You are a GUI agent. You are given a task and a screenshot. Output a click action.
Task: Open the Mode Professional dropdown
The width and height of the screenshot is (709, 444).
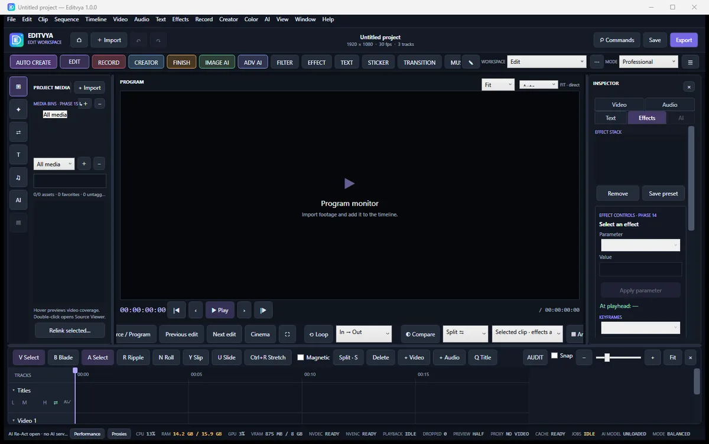(x=649, y=61)
